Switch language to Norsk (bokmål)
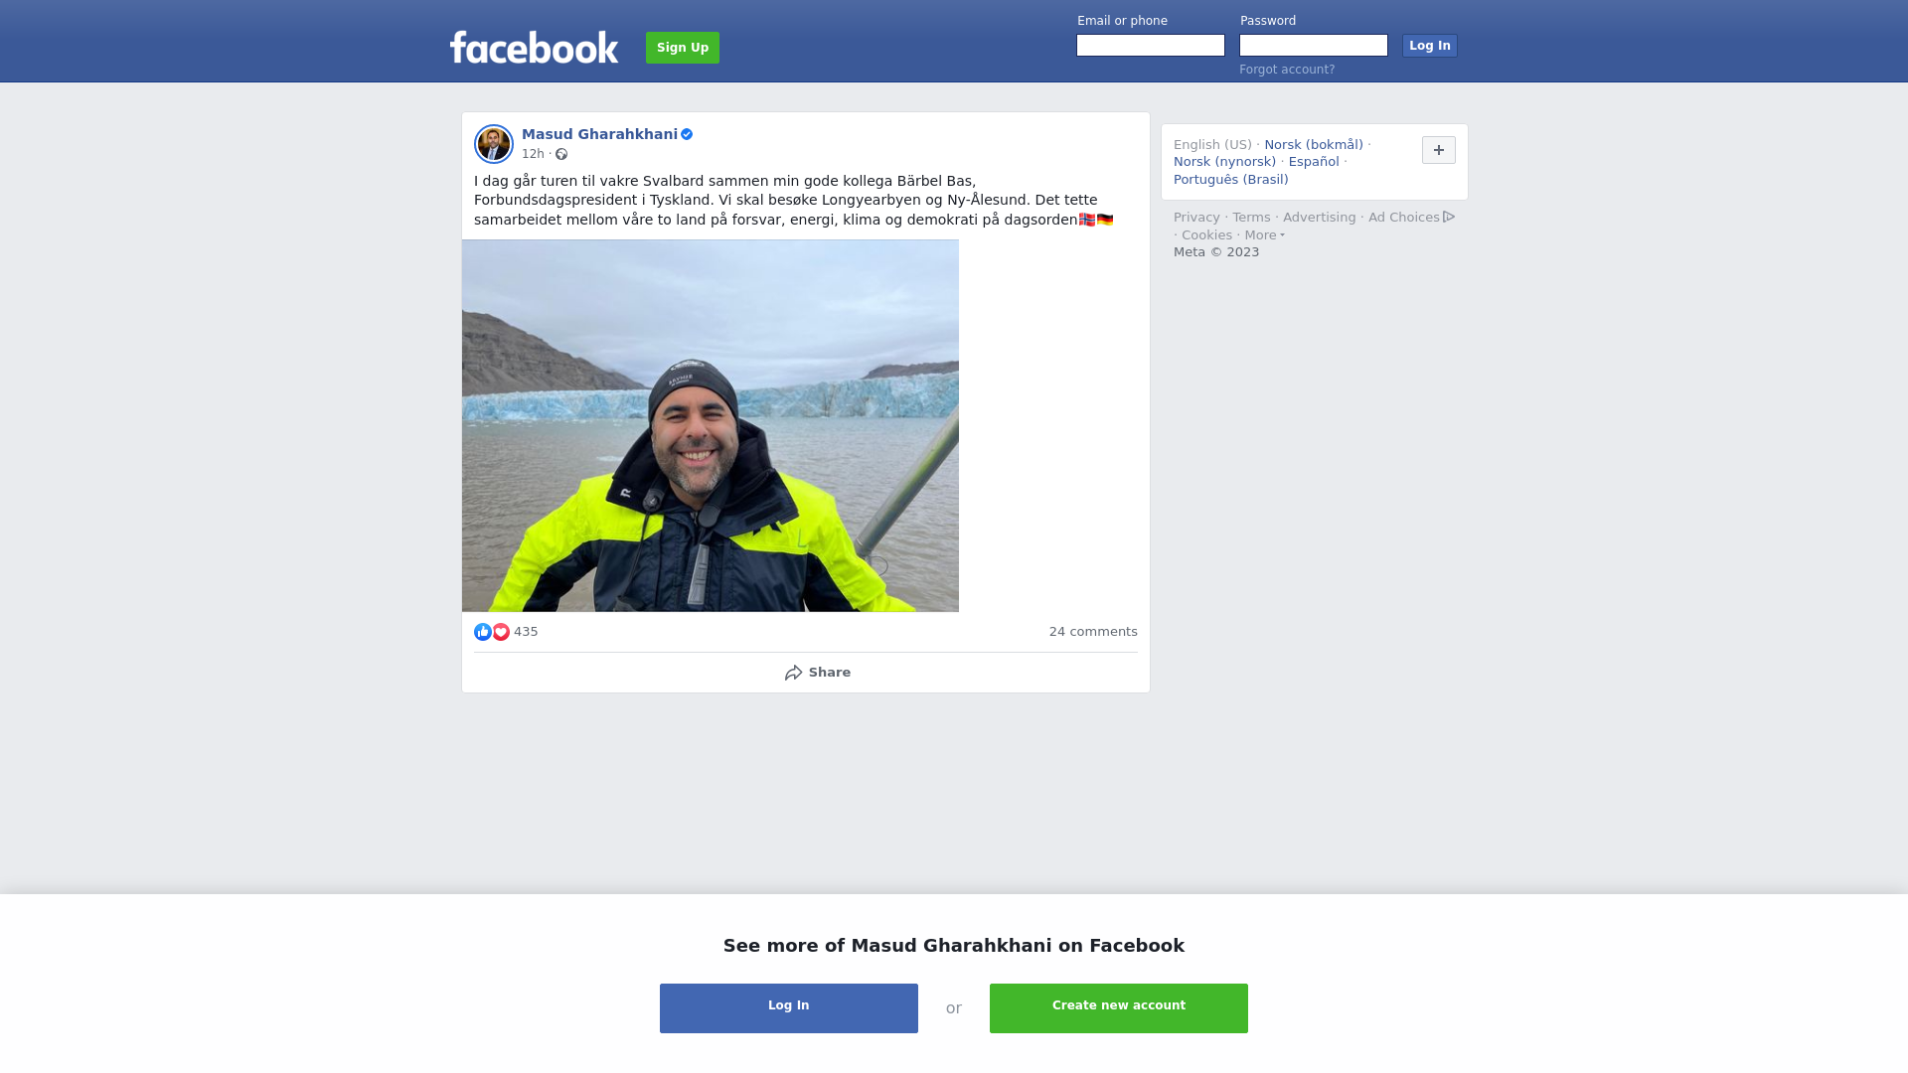The image size is (1908, 1073). 1314,145
